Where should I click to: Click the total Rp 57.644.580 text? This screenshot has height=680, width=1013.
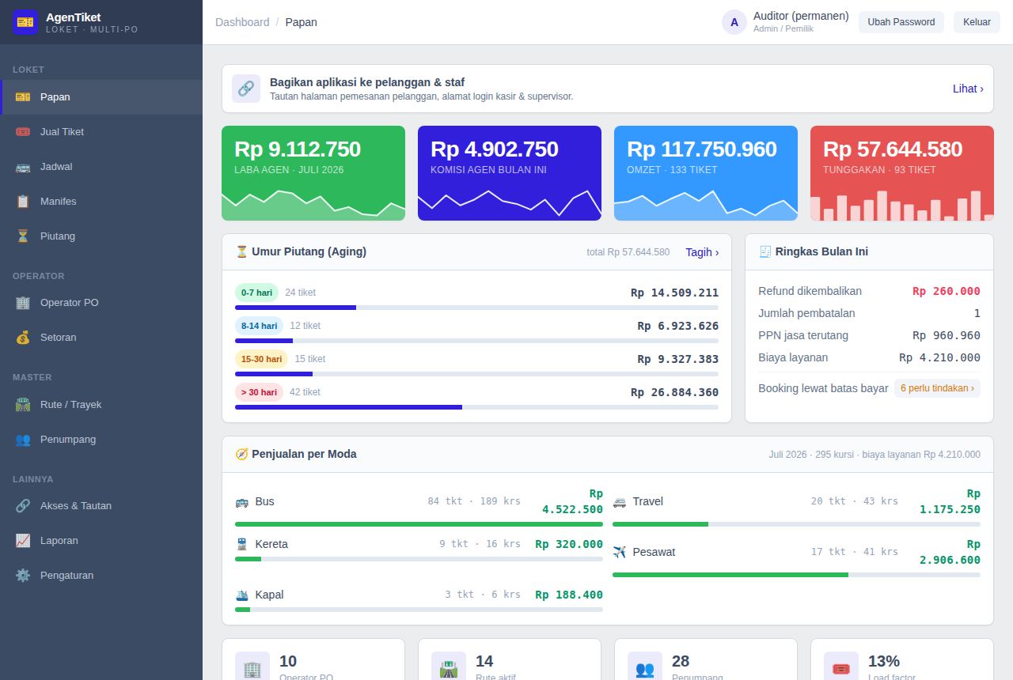628,252
